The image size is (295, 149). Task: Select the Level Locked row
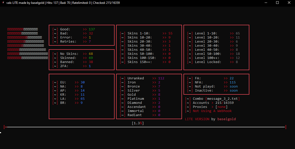pyautogui.click(x=213, y=62)
